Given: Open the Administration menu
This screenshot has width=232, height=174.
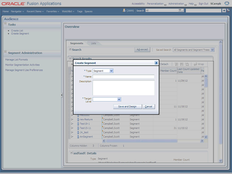Looking at the screenshot, I should click(x=177, y=4).
